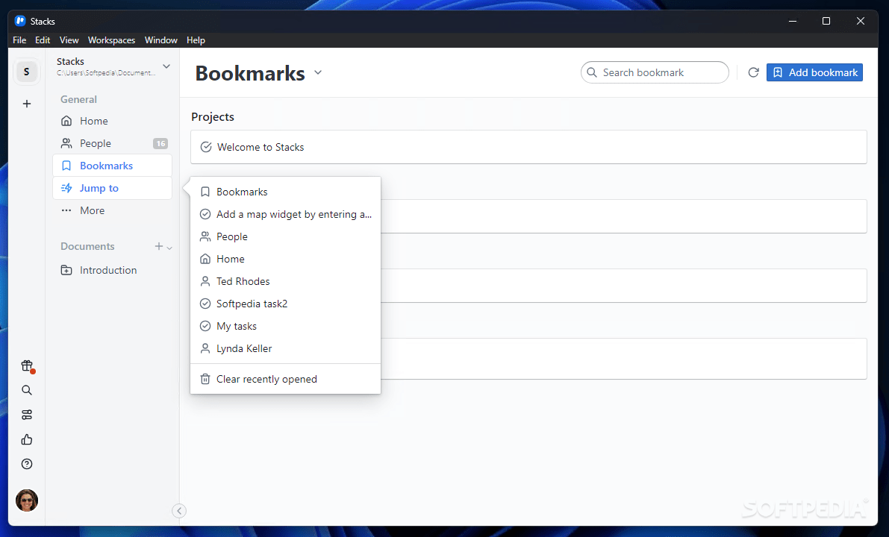Click the 16 badge next to People
889x537 pixels.
tap(160, 143)
